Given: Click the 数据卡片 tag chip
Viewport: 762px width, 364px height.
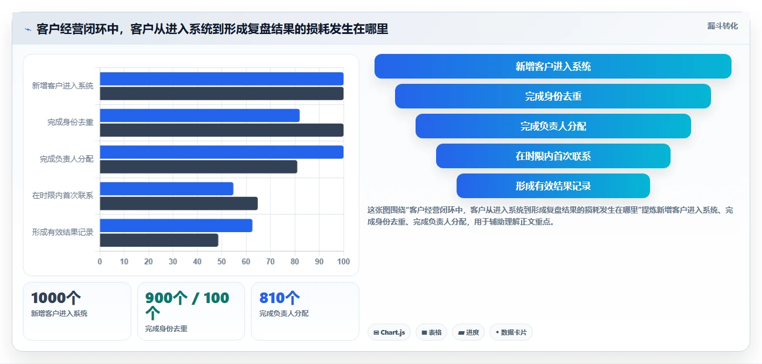Looking at the screenshot, I should 511,332.
